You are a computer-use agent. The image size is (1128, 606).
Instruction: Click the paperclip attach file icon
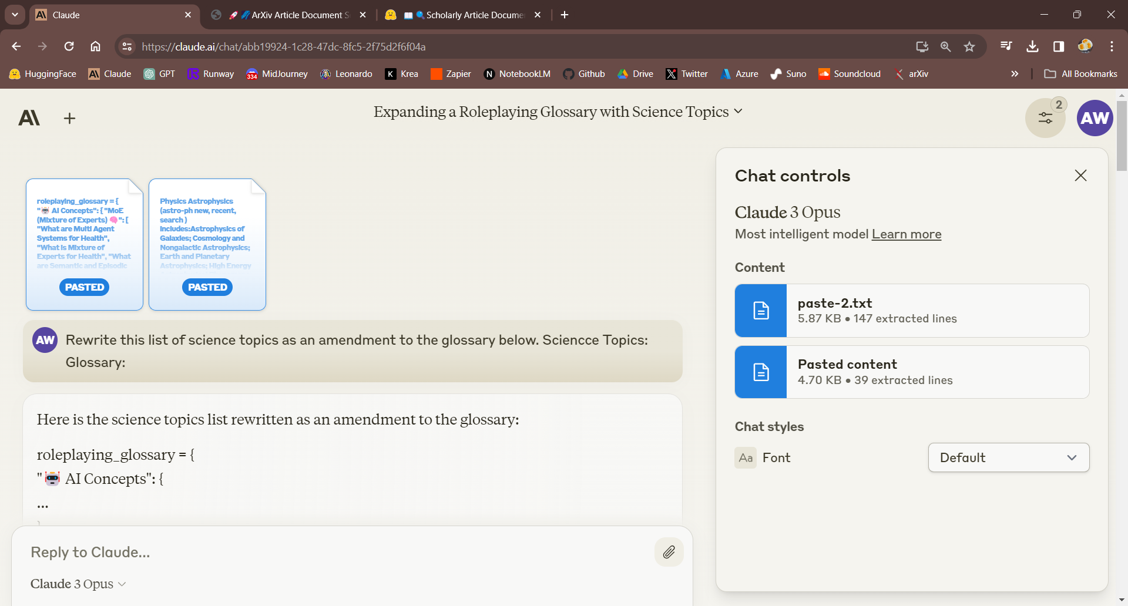pos(669,552)
